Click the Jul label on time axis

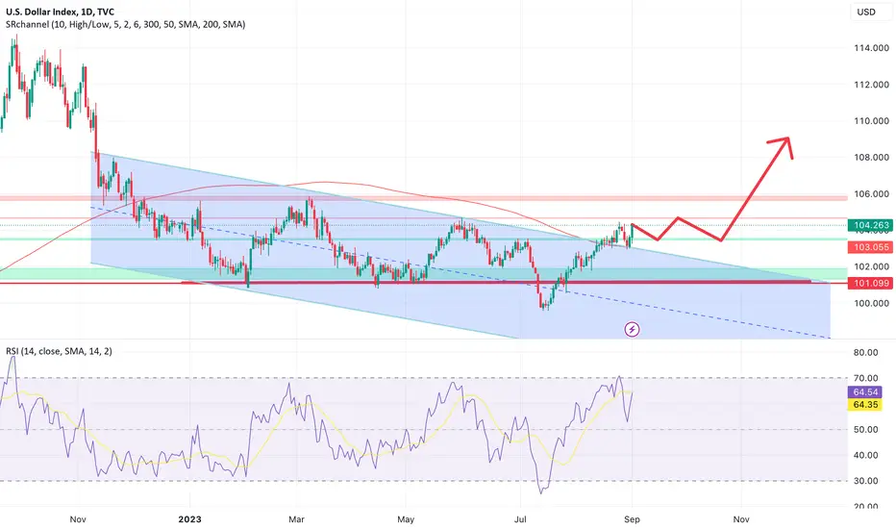click(520, 519)
